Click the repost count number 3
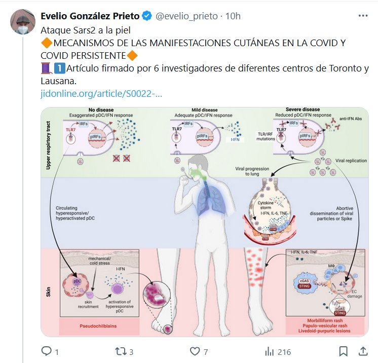 coord(131,352)
